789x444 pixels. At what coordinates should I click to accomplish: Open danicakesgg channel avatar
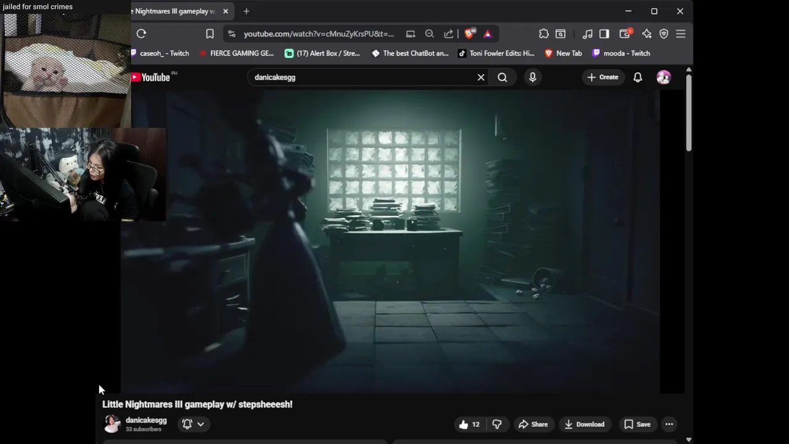pyautogui.click(x=112, y=424)
